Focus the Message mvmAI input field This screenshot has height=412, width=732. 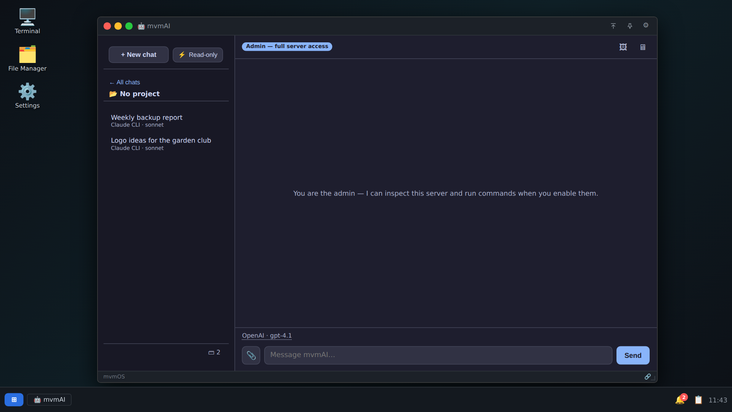(438, 355)
